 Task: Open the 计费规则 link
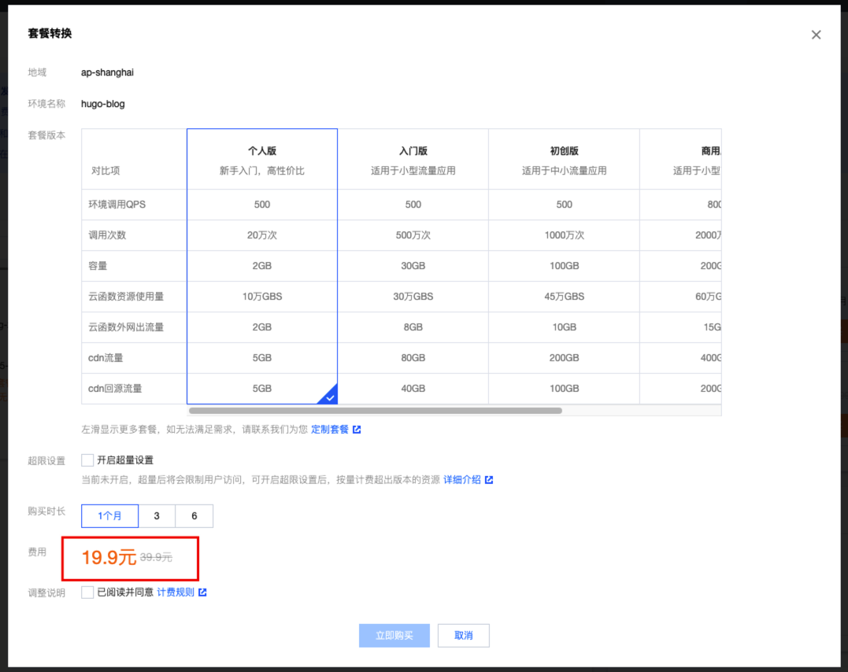pos(176,593)
